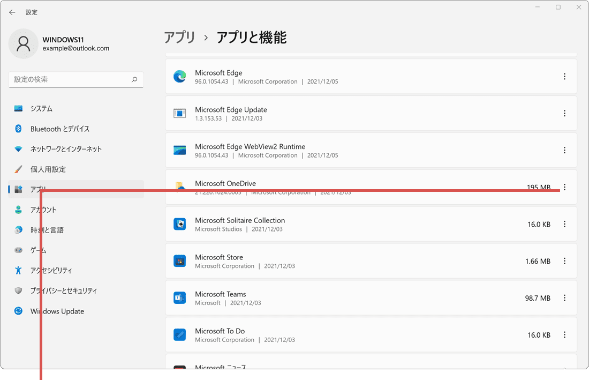
Task: Click the アプリと機能 page heading
Action: coord(252,38)
